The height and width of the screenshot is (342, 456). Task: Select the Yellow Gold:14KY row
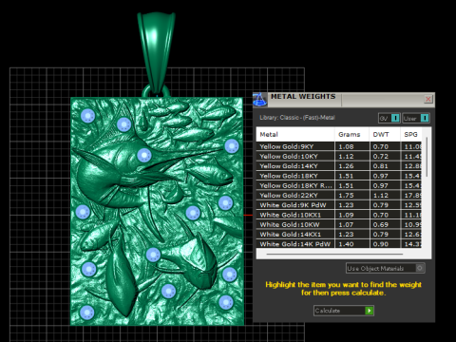pos(338,166)
